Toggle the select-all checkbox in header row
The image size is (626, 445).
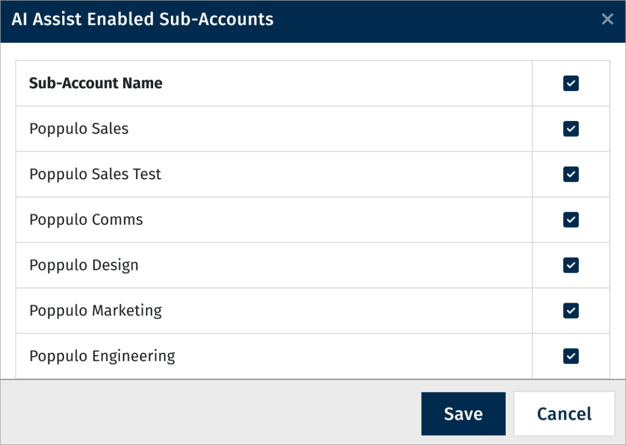(x=571, y=84)
